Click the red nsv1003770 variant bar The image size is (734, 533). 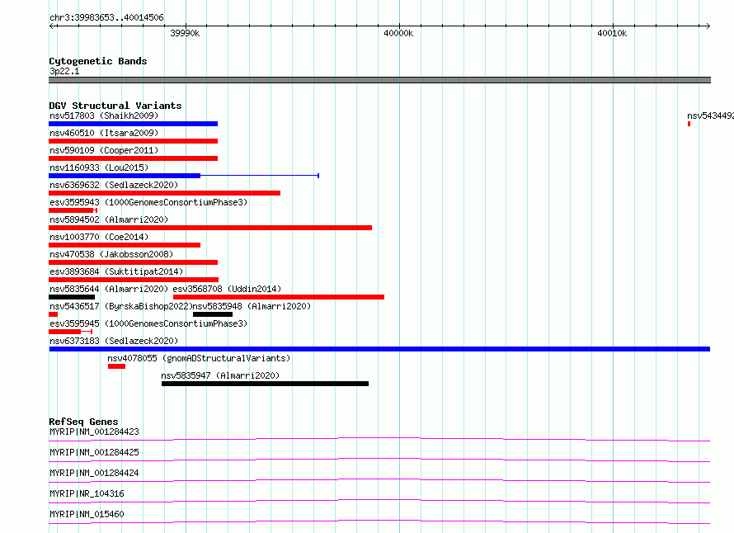click(125, 245)
